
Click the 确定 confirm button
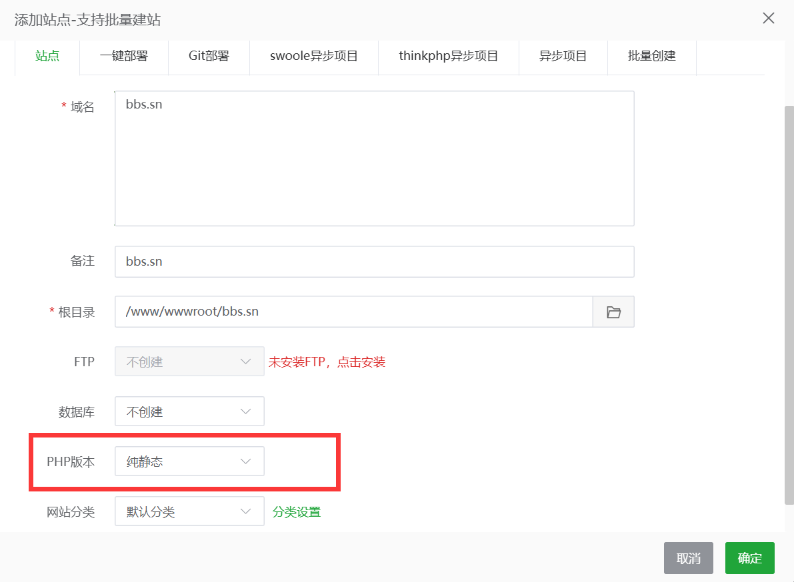[749, 558]
